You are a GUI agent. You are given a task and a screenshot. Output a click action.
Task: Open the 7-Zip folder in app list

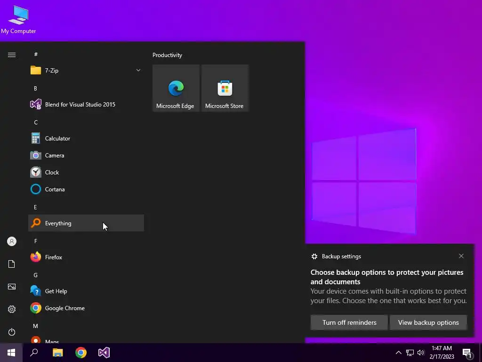pyautogui.click(x=86, y=71)
